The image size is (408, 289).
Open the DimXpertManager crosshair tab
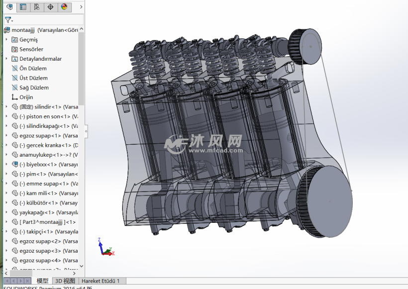point(50,7)
